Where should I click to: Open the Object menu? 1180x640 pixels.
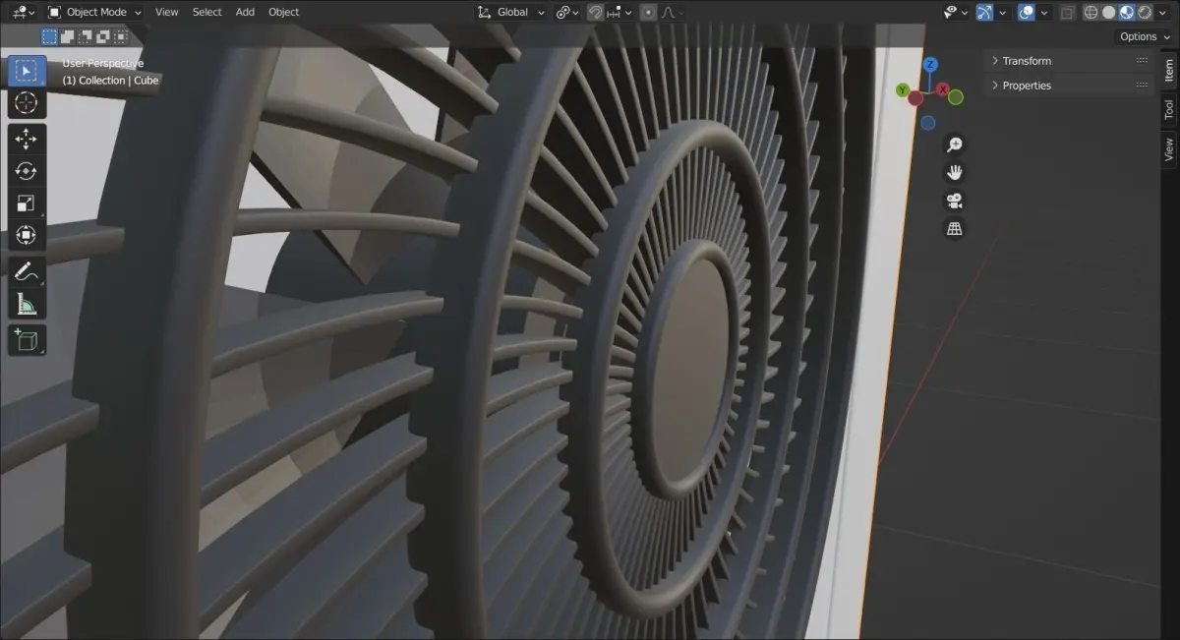(x=283, y=12)
